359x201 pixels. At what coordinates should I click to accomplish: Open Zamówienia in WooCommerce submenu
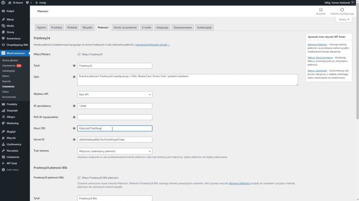point(9,66)
